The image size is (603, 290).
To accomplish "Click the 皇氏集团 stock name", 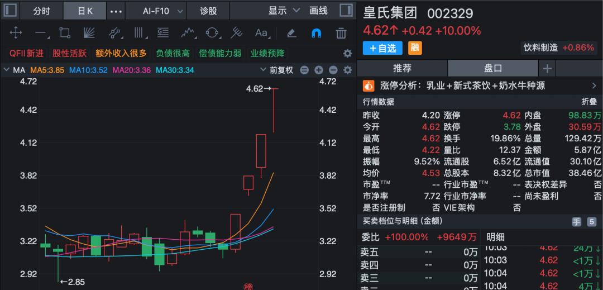I will [390, 13].
